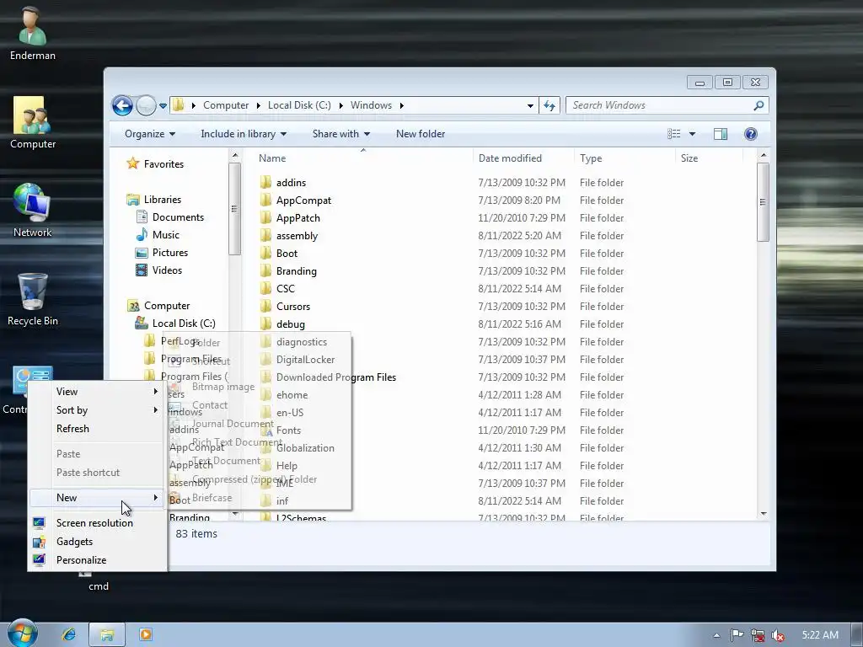The width and height of the screenshot is (863, 647).
Task: Click the file list scroll down arrow
Action: coord(764,513)
